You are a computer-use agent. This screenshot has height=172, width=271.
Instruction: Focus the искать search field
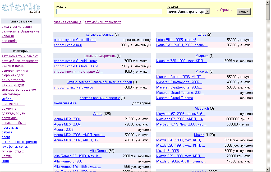tap(109, 11)
